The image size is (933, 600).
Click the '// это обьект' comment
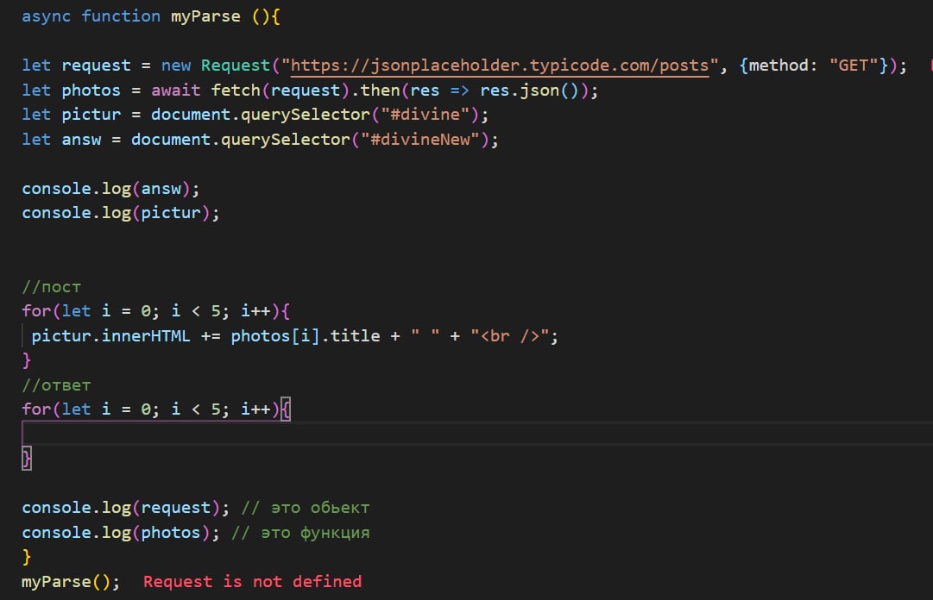tap(306, 508)
